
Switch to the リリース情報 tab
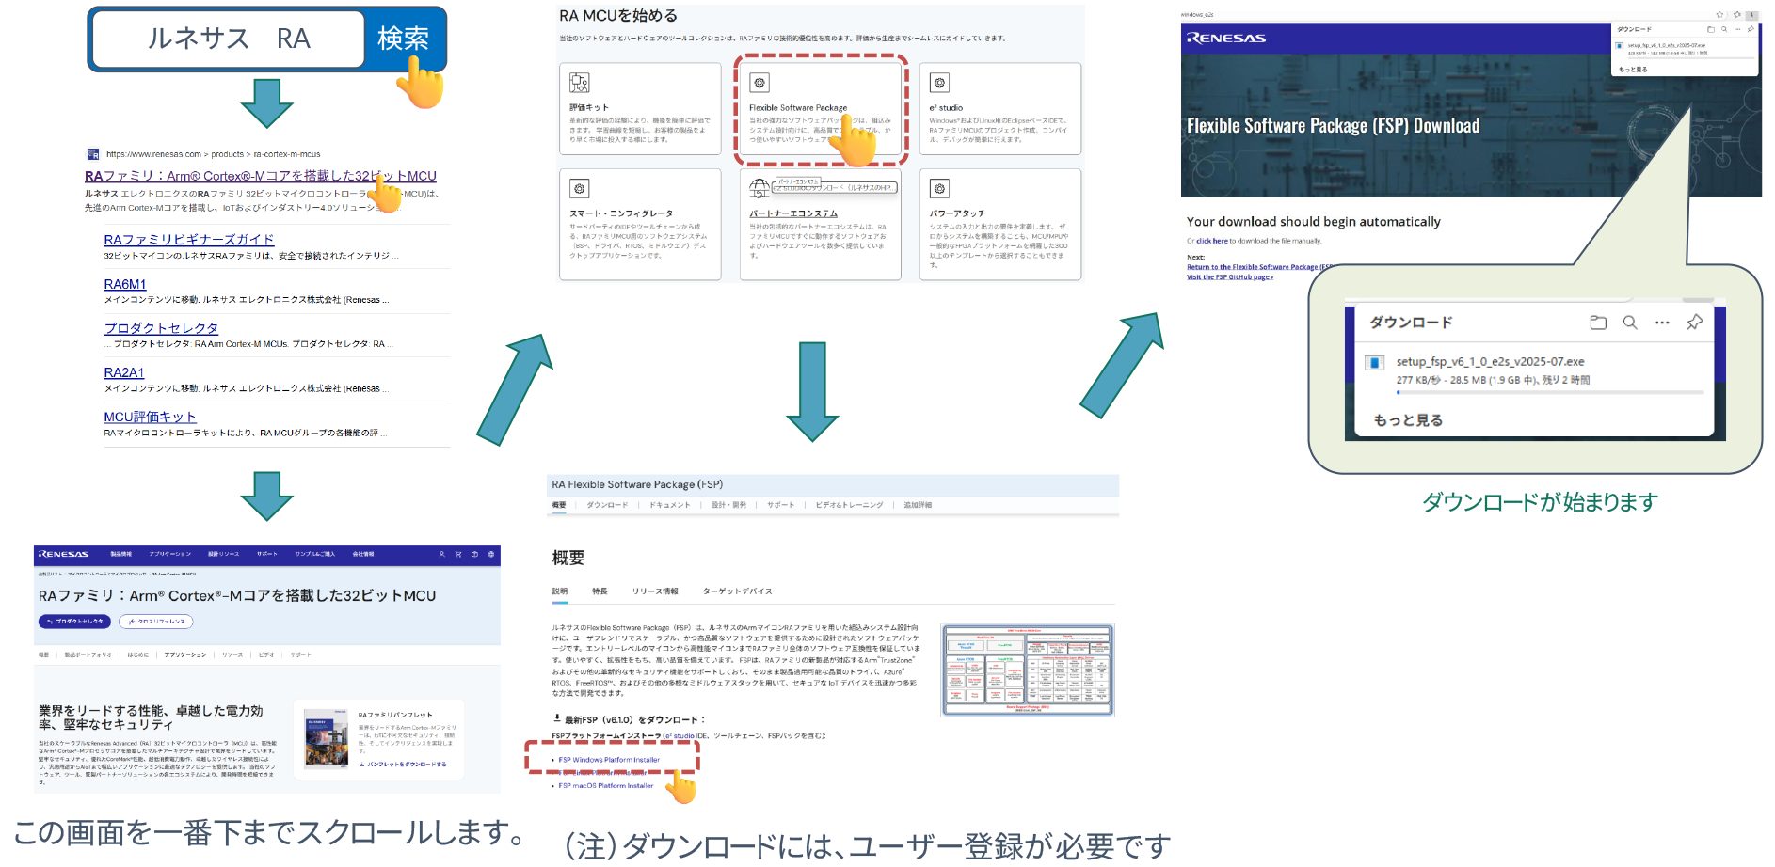655,591
